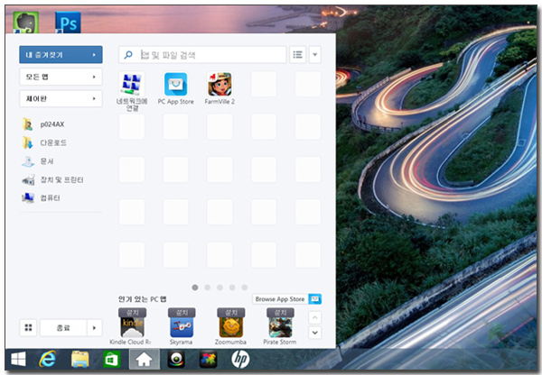Viewport: 542px width, 375px height.
Task: Install the Skyrama app
Action: (x=182, y=326)
